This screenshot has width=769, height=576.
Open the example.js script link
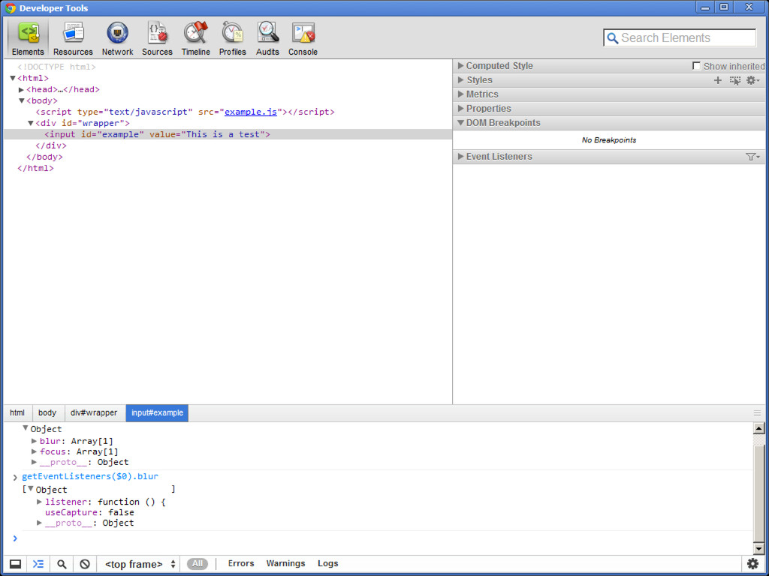(x=251, y=112)
